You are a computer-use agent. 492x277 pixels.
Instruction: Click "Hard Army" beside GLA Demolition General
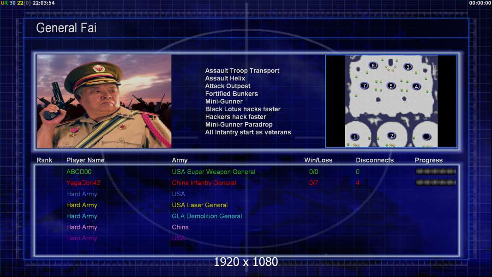(x=82, y=216)
